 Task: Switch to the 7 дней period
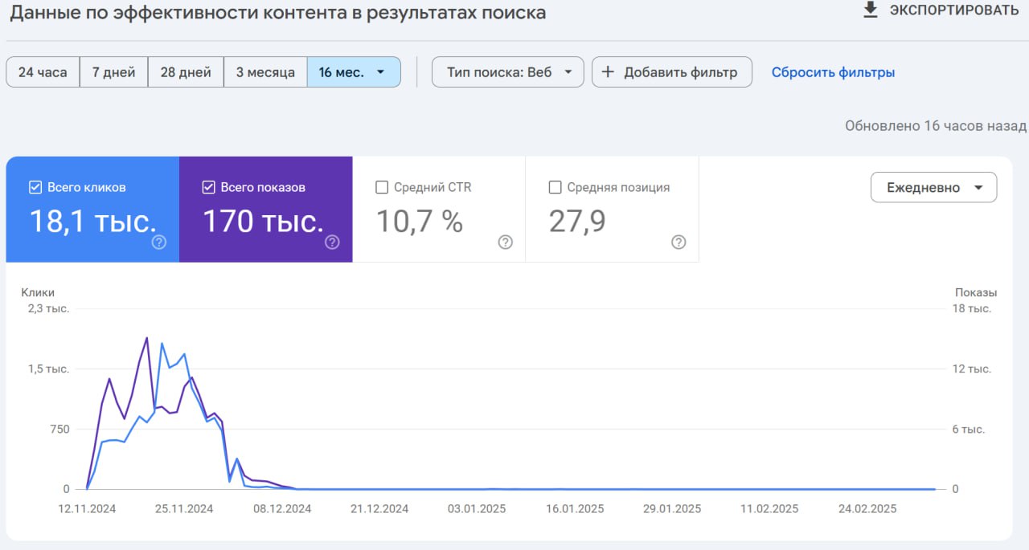[x=113, y=72]
